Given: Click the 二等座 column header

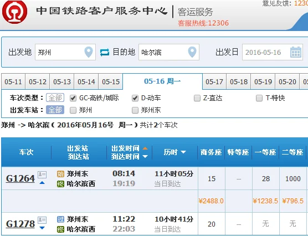Looking at the screenshot, I should pyautogui.click(x=292, y=152).
